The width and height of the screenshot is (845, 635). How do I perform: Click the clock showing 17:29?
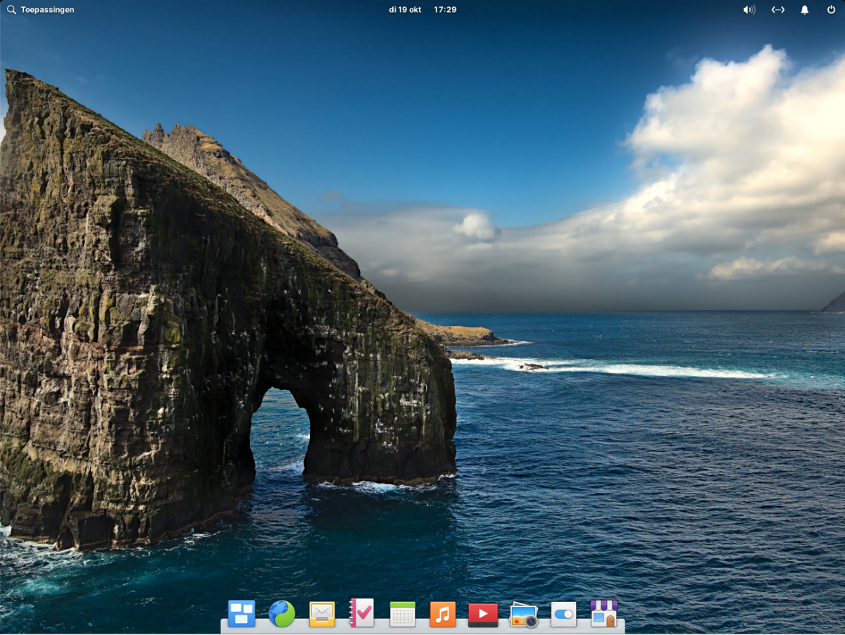445,10
